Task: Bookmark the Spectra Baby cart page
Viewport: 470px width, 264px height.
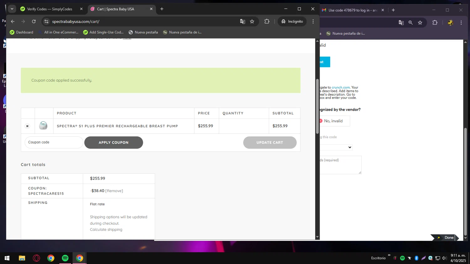Action: 252,22
